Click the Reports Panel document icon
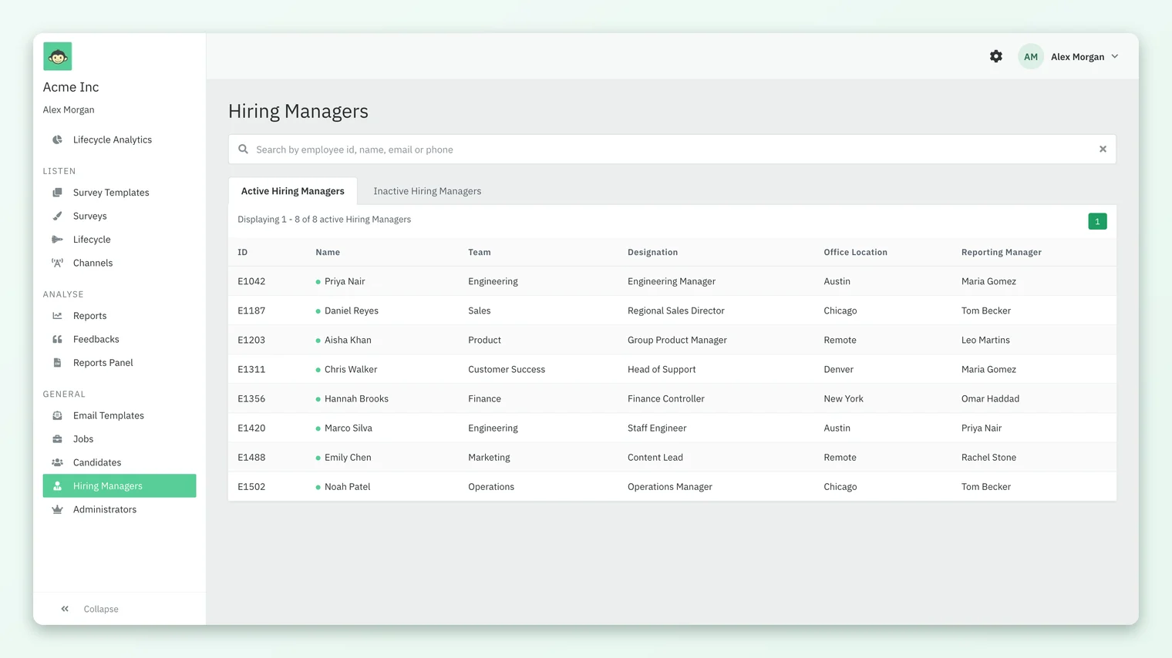This screenshot has height=658, width=1172. [57, 363]
